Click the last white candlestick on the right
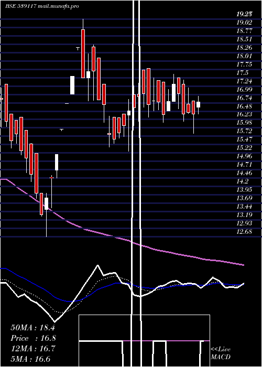The width and height of the screenshot is (262, 367). click(199, 104)
